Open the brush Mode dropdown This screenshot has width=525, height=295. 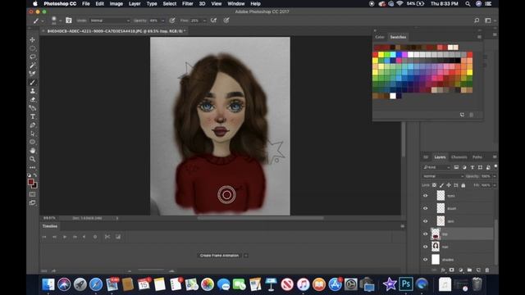click(110, 20)
